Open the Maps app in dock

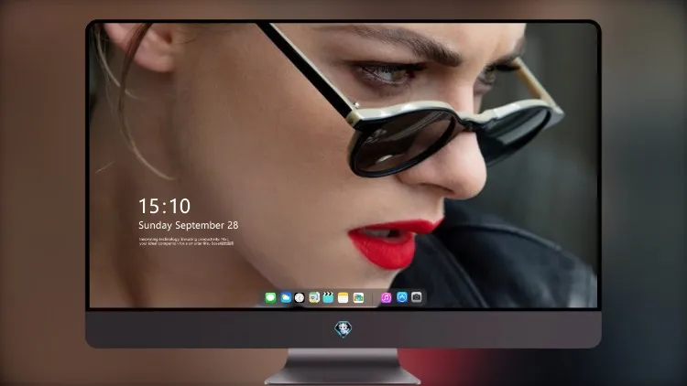pos(314,297)
